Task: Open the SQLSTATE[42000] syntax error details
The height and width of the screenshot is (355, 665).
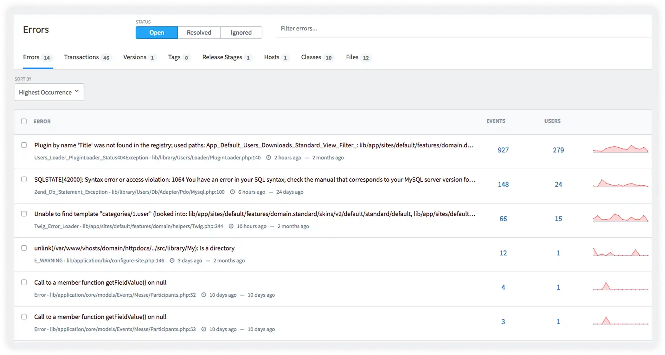Action: click(x=254, y=180)
